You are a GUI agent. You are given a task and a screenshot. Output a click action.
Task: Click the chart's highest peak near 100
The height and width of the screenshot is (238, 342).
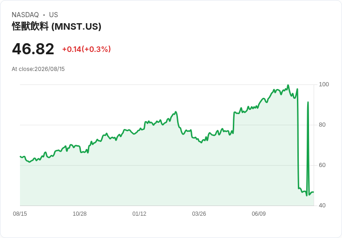pyautogui.click(x=288, y=85)
